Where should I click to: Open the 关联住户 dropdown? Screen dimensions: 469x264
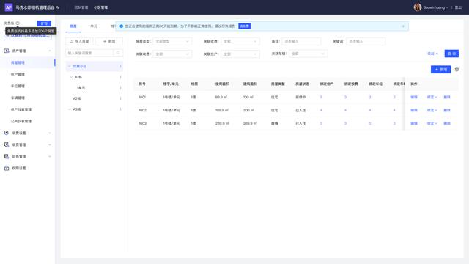[240, 54]
